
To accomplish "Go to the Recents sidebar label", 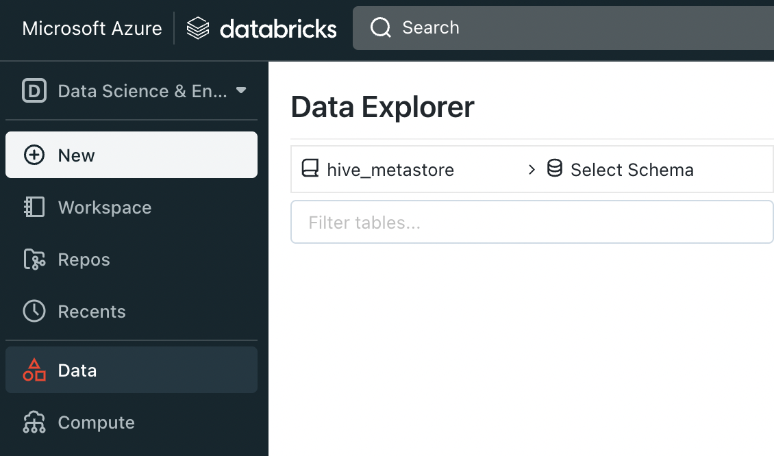I will 92,312.
